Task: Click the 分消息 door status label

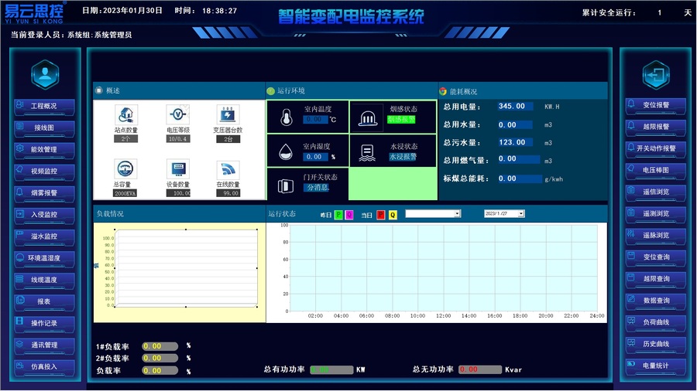Action: pyautogui.click(x=318, y=188)
